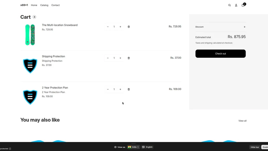Click the snowboard product thumbnail
This screenshot has width=268, height=151.
[x=30, y=35]
